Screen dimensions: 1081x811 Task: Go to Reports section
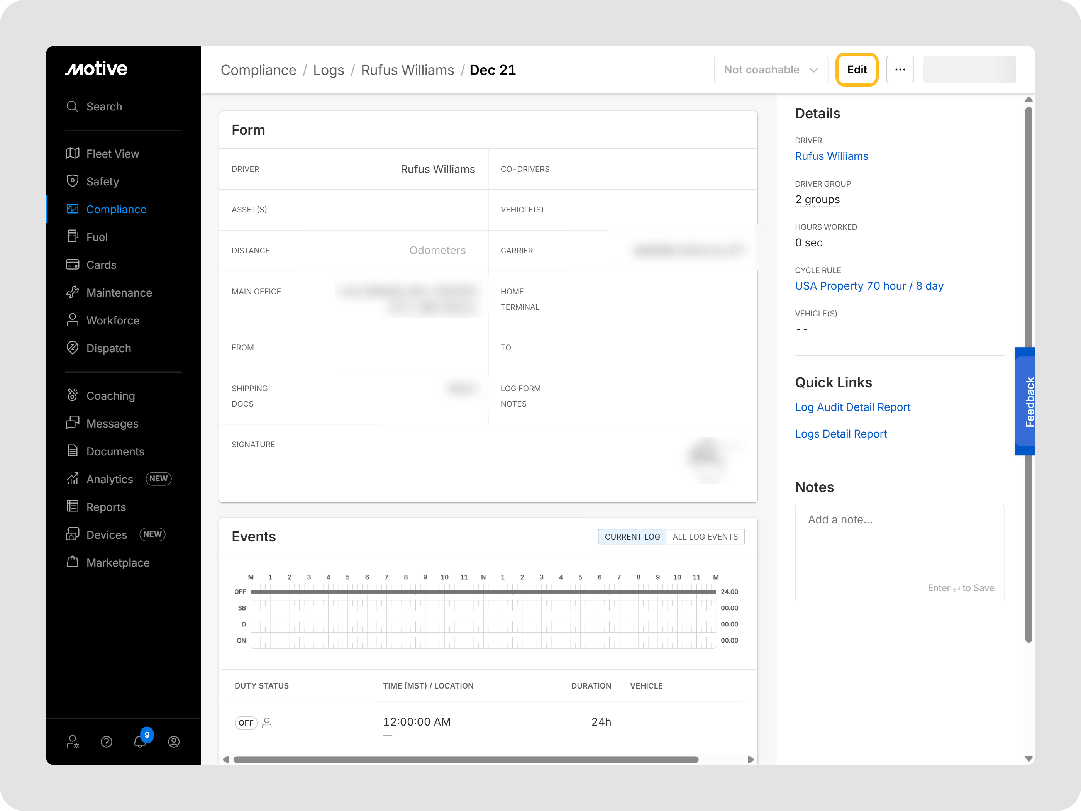pos(106,507)
